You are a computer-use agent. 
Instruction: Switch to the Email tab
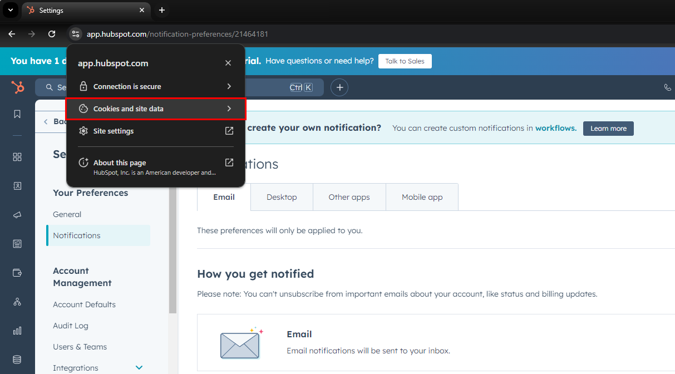224,197
